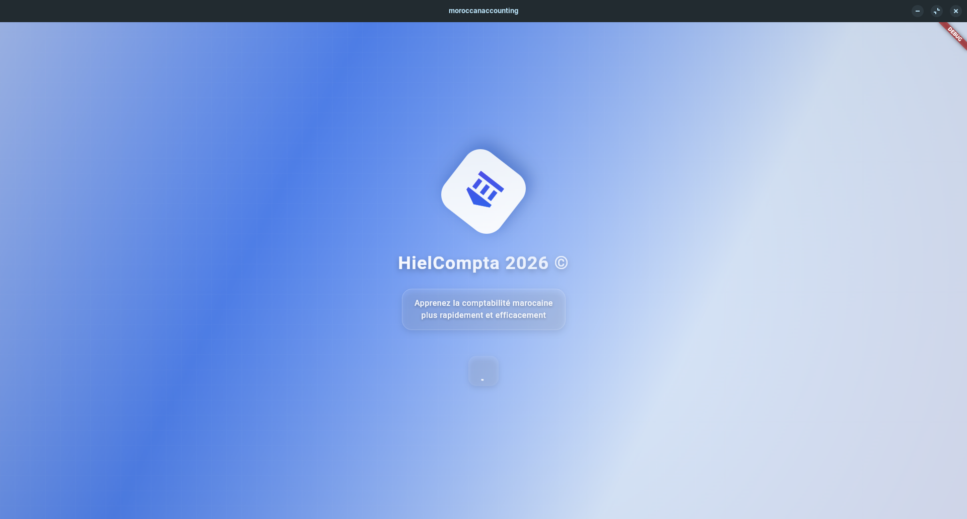Click the HielCompta diamond logo icon
The image size is (967, 519).
pyautogui.click(x=483, y=191)
